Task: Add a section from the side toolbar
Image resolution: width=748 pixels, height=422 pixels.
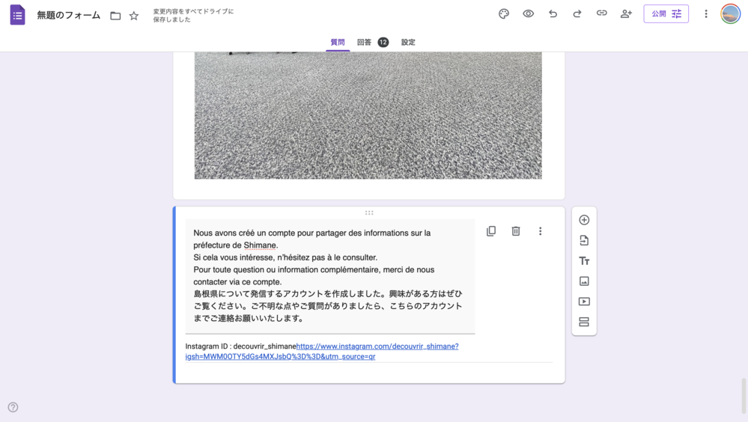Action: pos(584,322)
